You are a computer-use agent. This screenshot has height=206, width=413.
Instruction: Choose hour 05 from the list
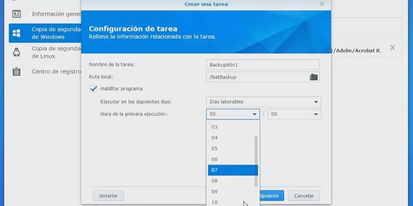(x=233, y=149)
